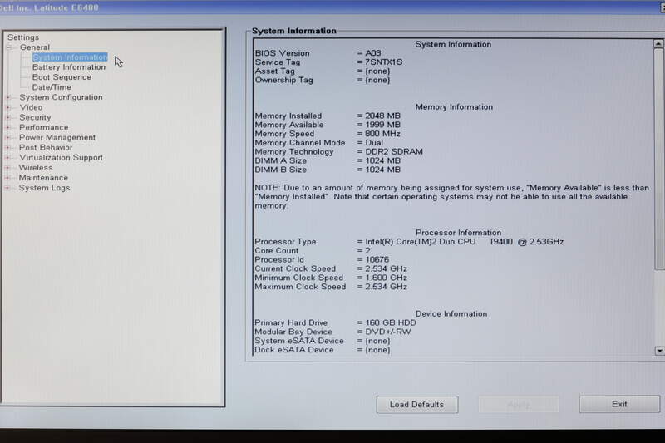Select System Configuration category
This screenshot has width=665, height=443.
[61, 97]
